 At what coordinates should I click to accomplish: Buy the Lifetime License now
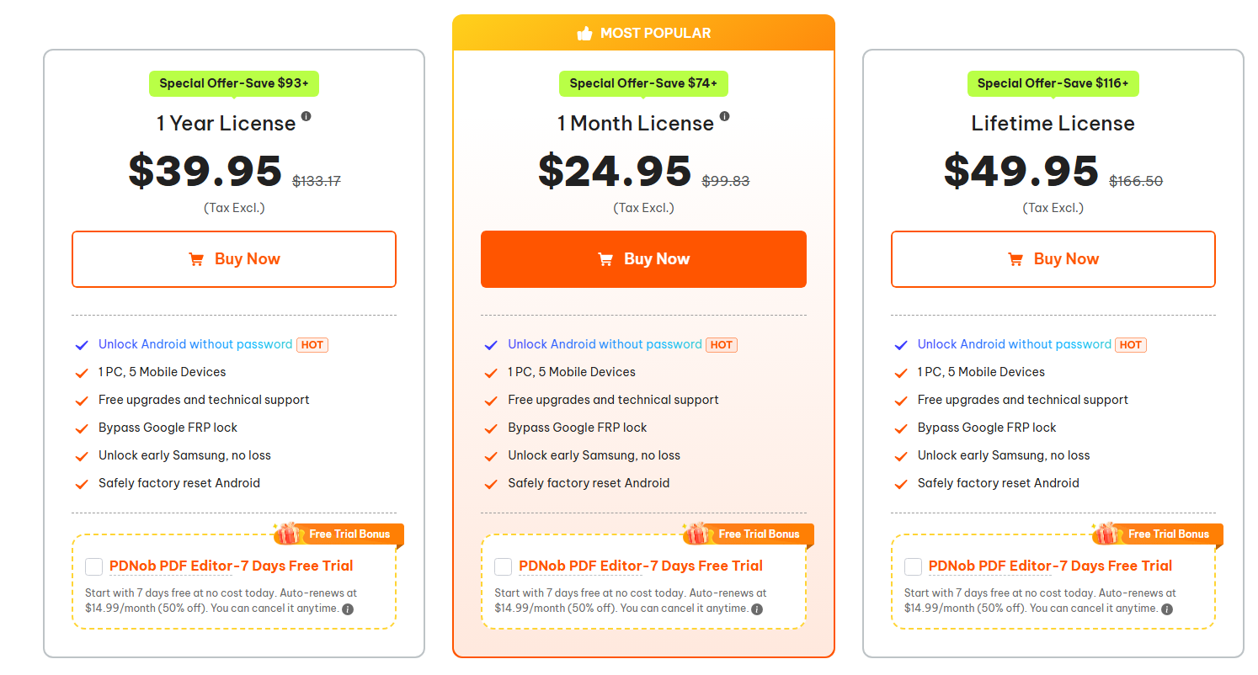1053,259
